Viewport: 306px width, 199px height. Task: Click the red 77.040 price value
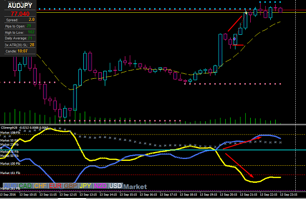point(20,14)
